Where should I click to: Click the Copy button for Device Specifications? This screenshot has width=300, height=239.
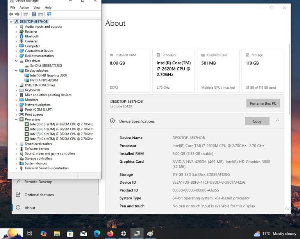click(257, 121)
